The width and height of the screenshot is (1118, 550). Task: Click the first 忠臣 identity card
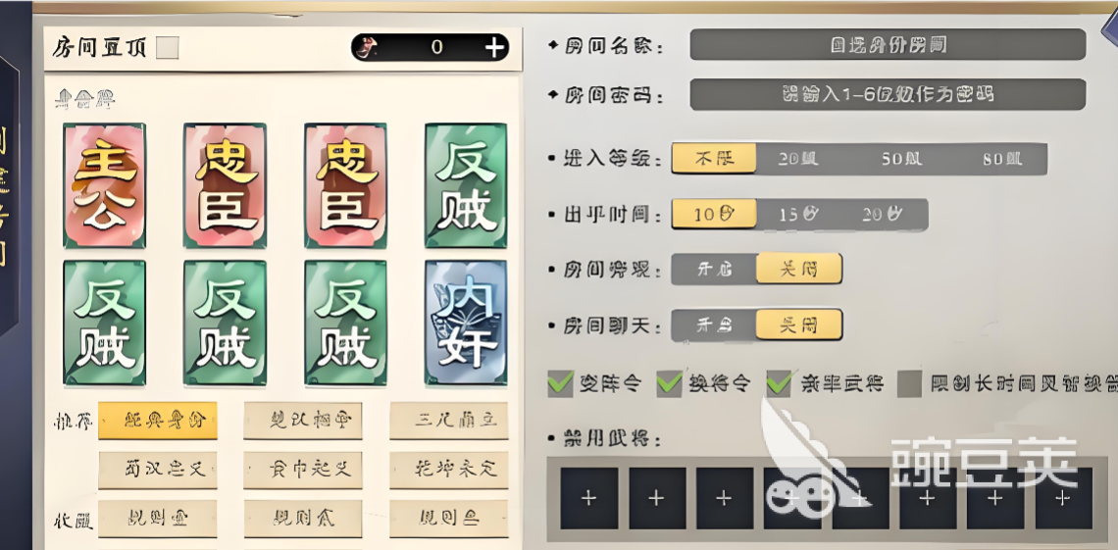tap(225, 185)
